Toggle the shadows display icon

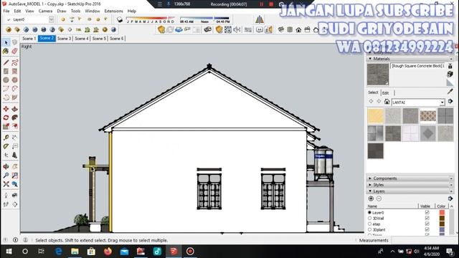tap(120, 19)
